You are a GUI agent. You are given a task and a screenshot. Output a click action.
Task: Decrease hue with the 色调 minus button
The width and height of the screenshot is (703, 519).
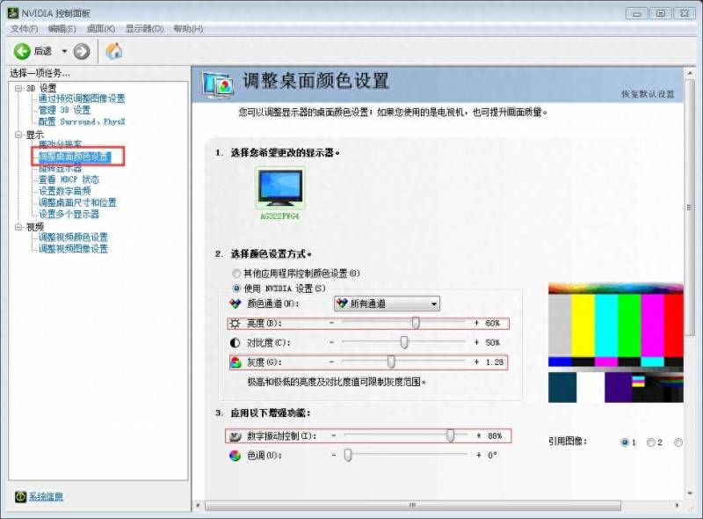(334, 456)
